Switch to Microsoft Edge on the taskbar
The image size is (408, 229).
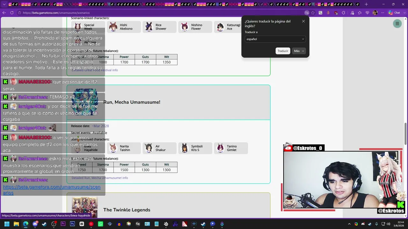click(25, 224)
